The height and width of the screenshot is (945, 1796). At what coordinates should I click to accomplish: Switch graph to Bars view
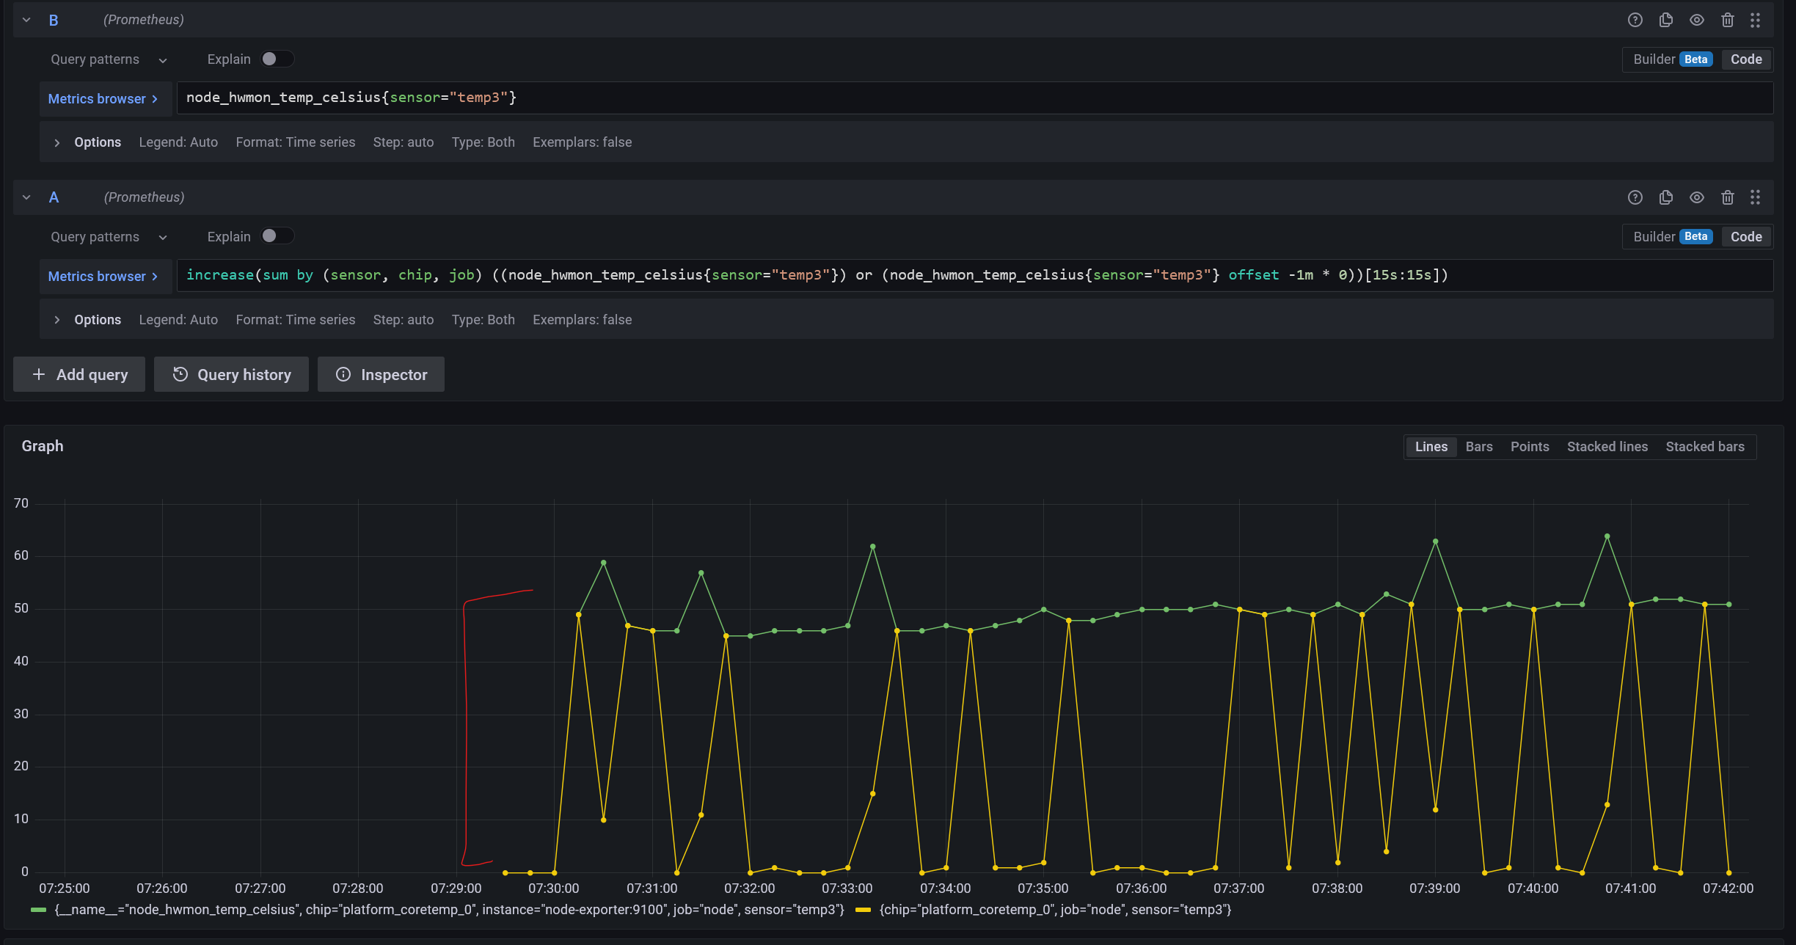coord(1478,447)
